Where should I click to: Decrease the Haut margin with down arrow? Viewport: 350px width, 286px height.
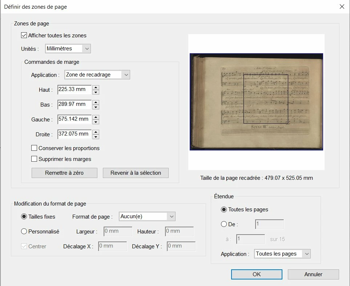pos(96,92)
